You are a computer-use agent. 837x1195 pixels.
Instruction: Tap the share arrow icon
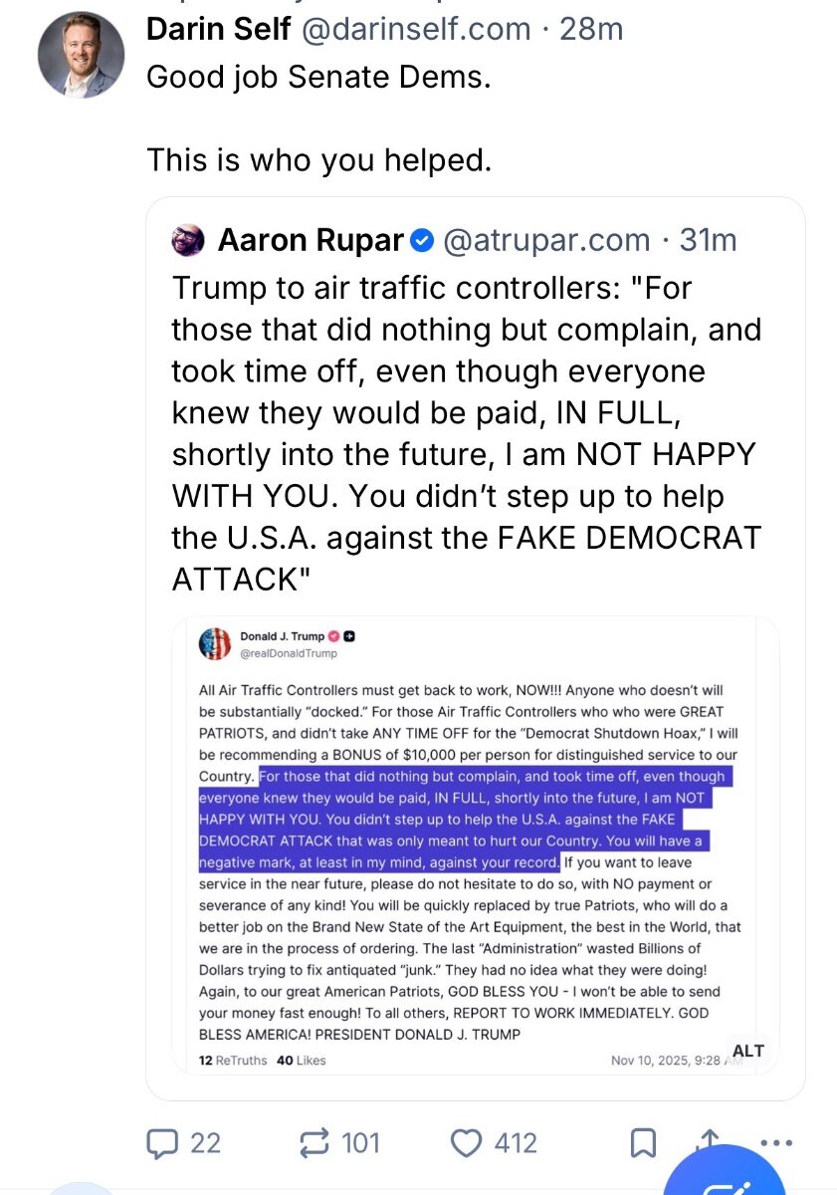tap(709, 1140)
